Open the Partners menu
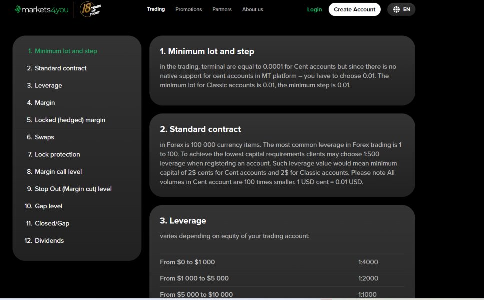Viewport: 484px width, 300px height. pyautogui.click(x=222, y=9)
